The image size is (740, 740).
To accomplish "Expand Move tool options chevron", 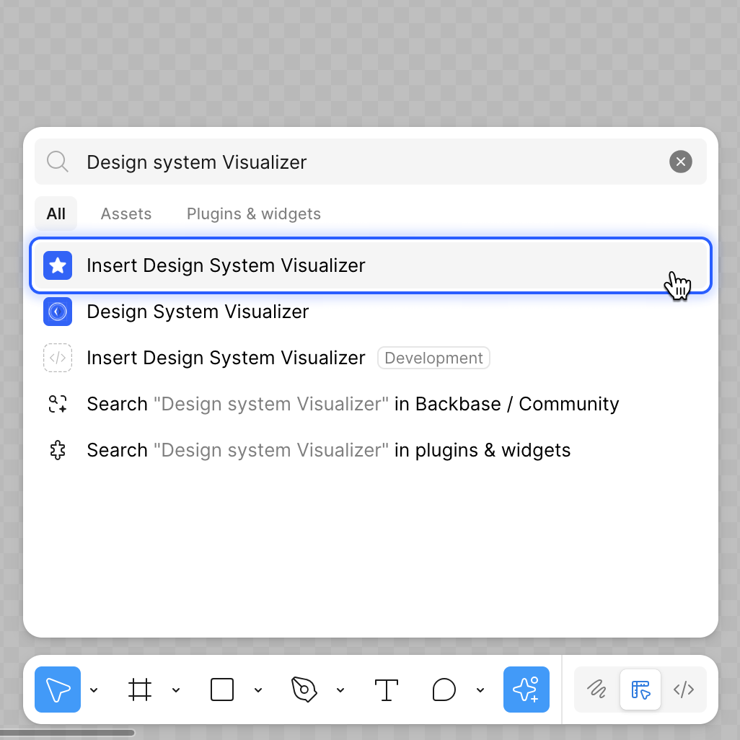I will (x=94, y=690).
